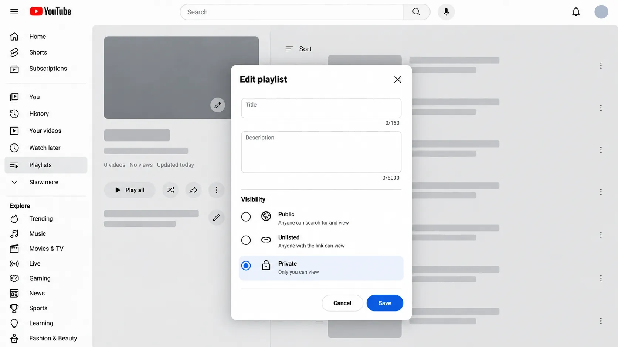Go to Home in sidebar
The image size is (618, 347).
46,37
